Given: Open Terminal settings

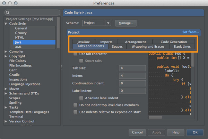Looking at the screenshot, I should coord(16,117).
